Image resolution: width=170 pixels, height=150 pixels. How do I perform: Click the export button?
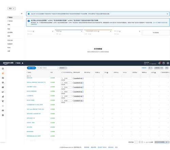167,68
